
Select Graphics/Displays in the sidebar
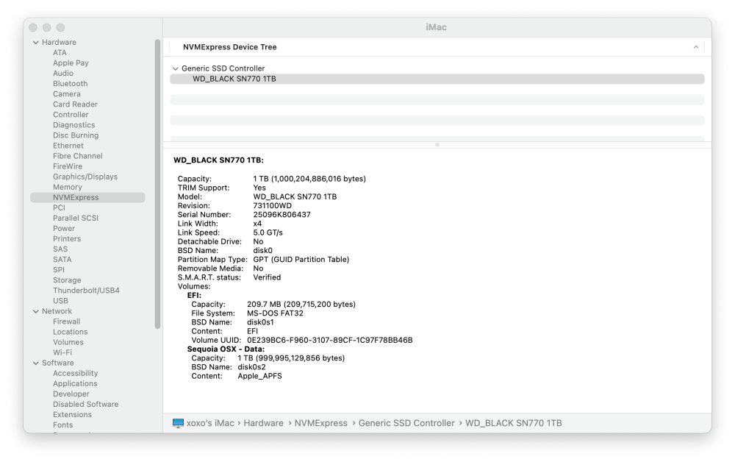85,177
